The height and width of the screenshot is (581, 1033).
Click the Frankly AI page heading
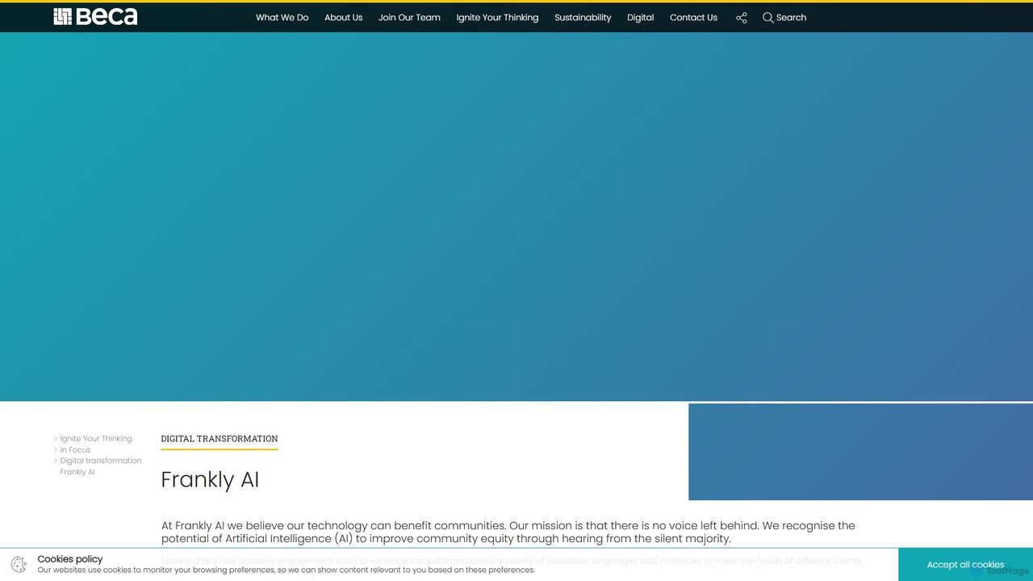click(x=210, y=479)
